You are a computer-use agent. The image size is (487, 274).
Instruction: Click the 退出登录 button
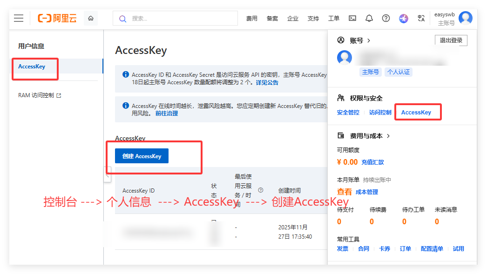tap(451, 40)
